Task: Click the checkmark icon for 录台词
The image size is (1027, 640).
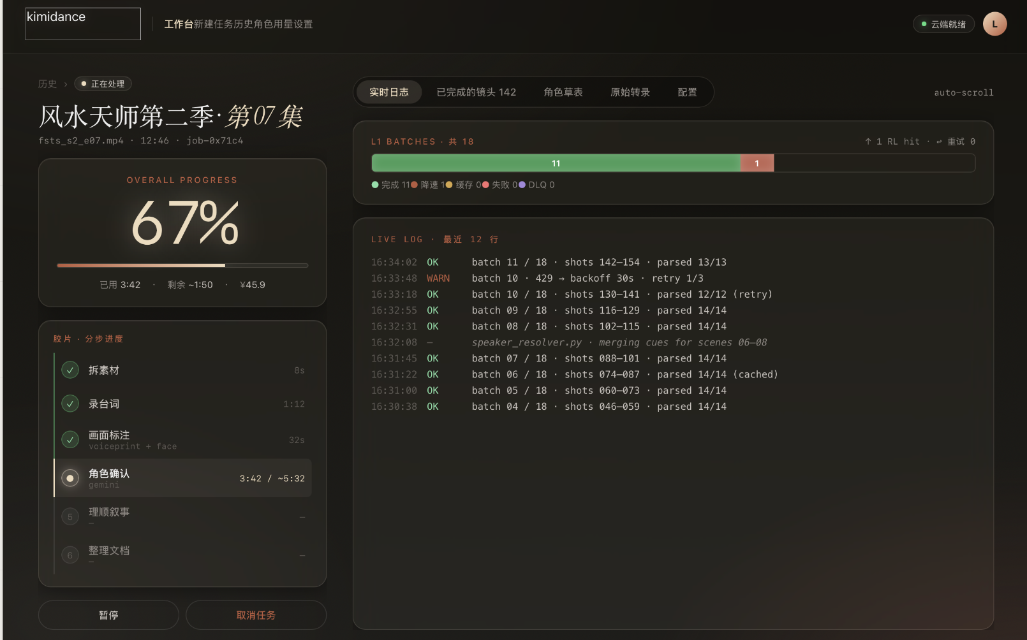Action: (x=70, y=404)
